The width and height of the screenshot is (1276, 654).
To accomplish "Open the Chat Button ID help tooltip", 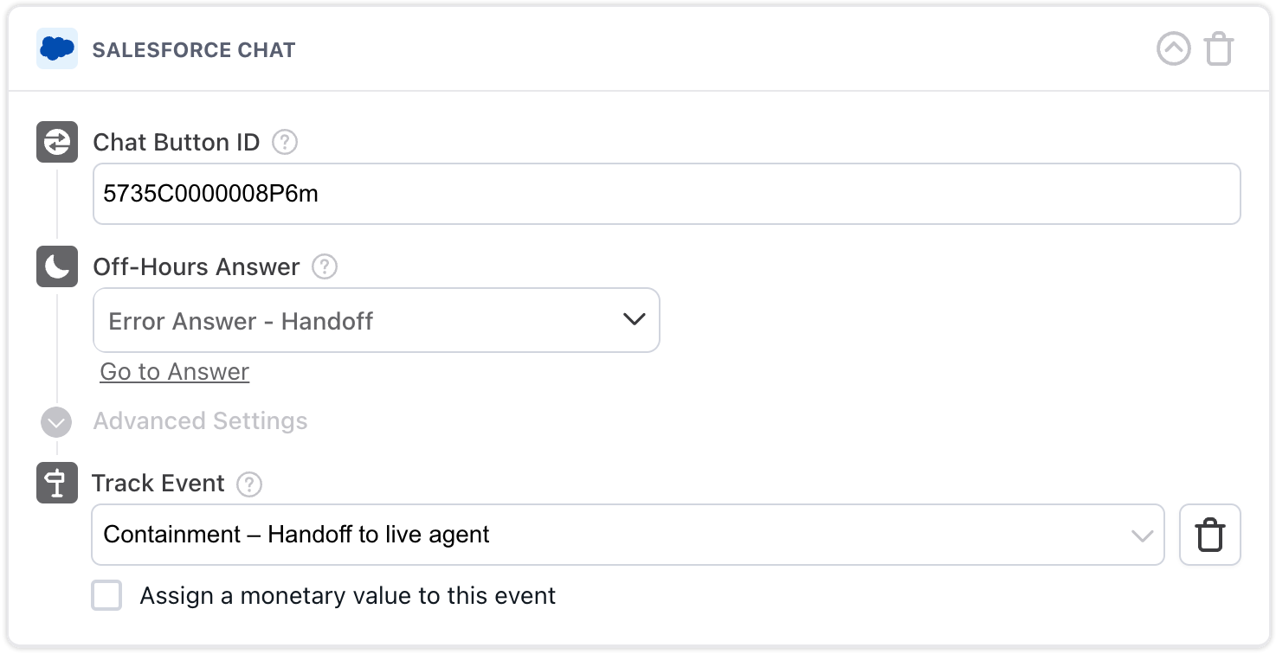I will (286, 142).
